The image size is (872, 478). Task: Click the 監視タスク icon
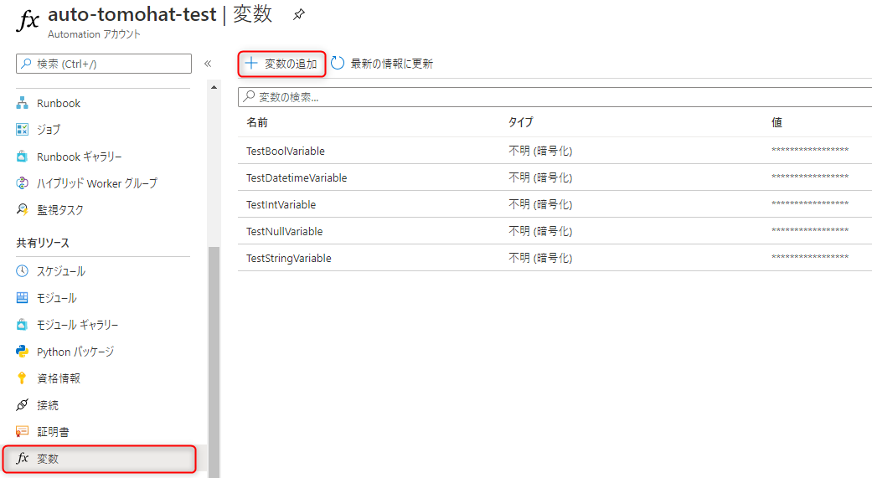tap(23, 209)
